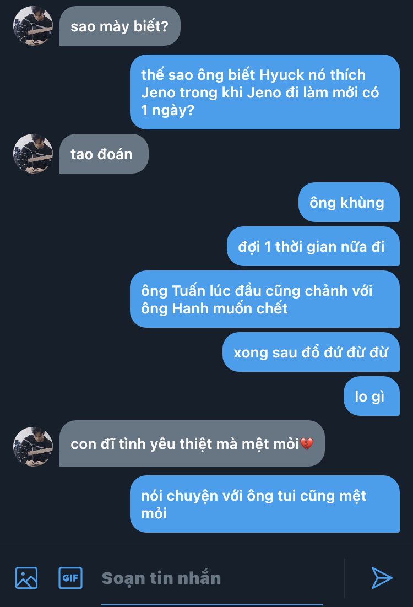Select the 'ông Tuấn lúc đầu' message bubble
This screenshot has width=413, height=607.
[265, 299]
